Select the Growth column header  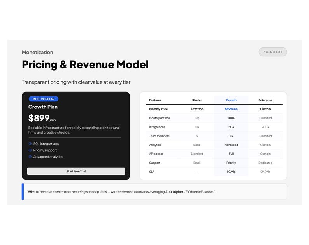231,100
